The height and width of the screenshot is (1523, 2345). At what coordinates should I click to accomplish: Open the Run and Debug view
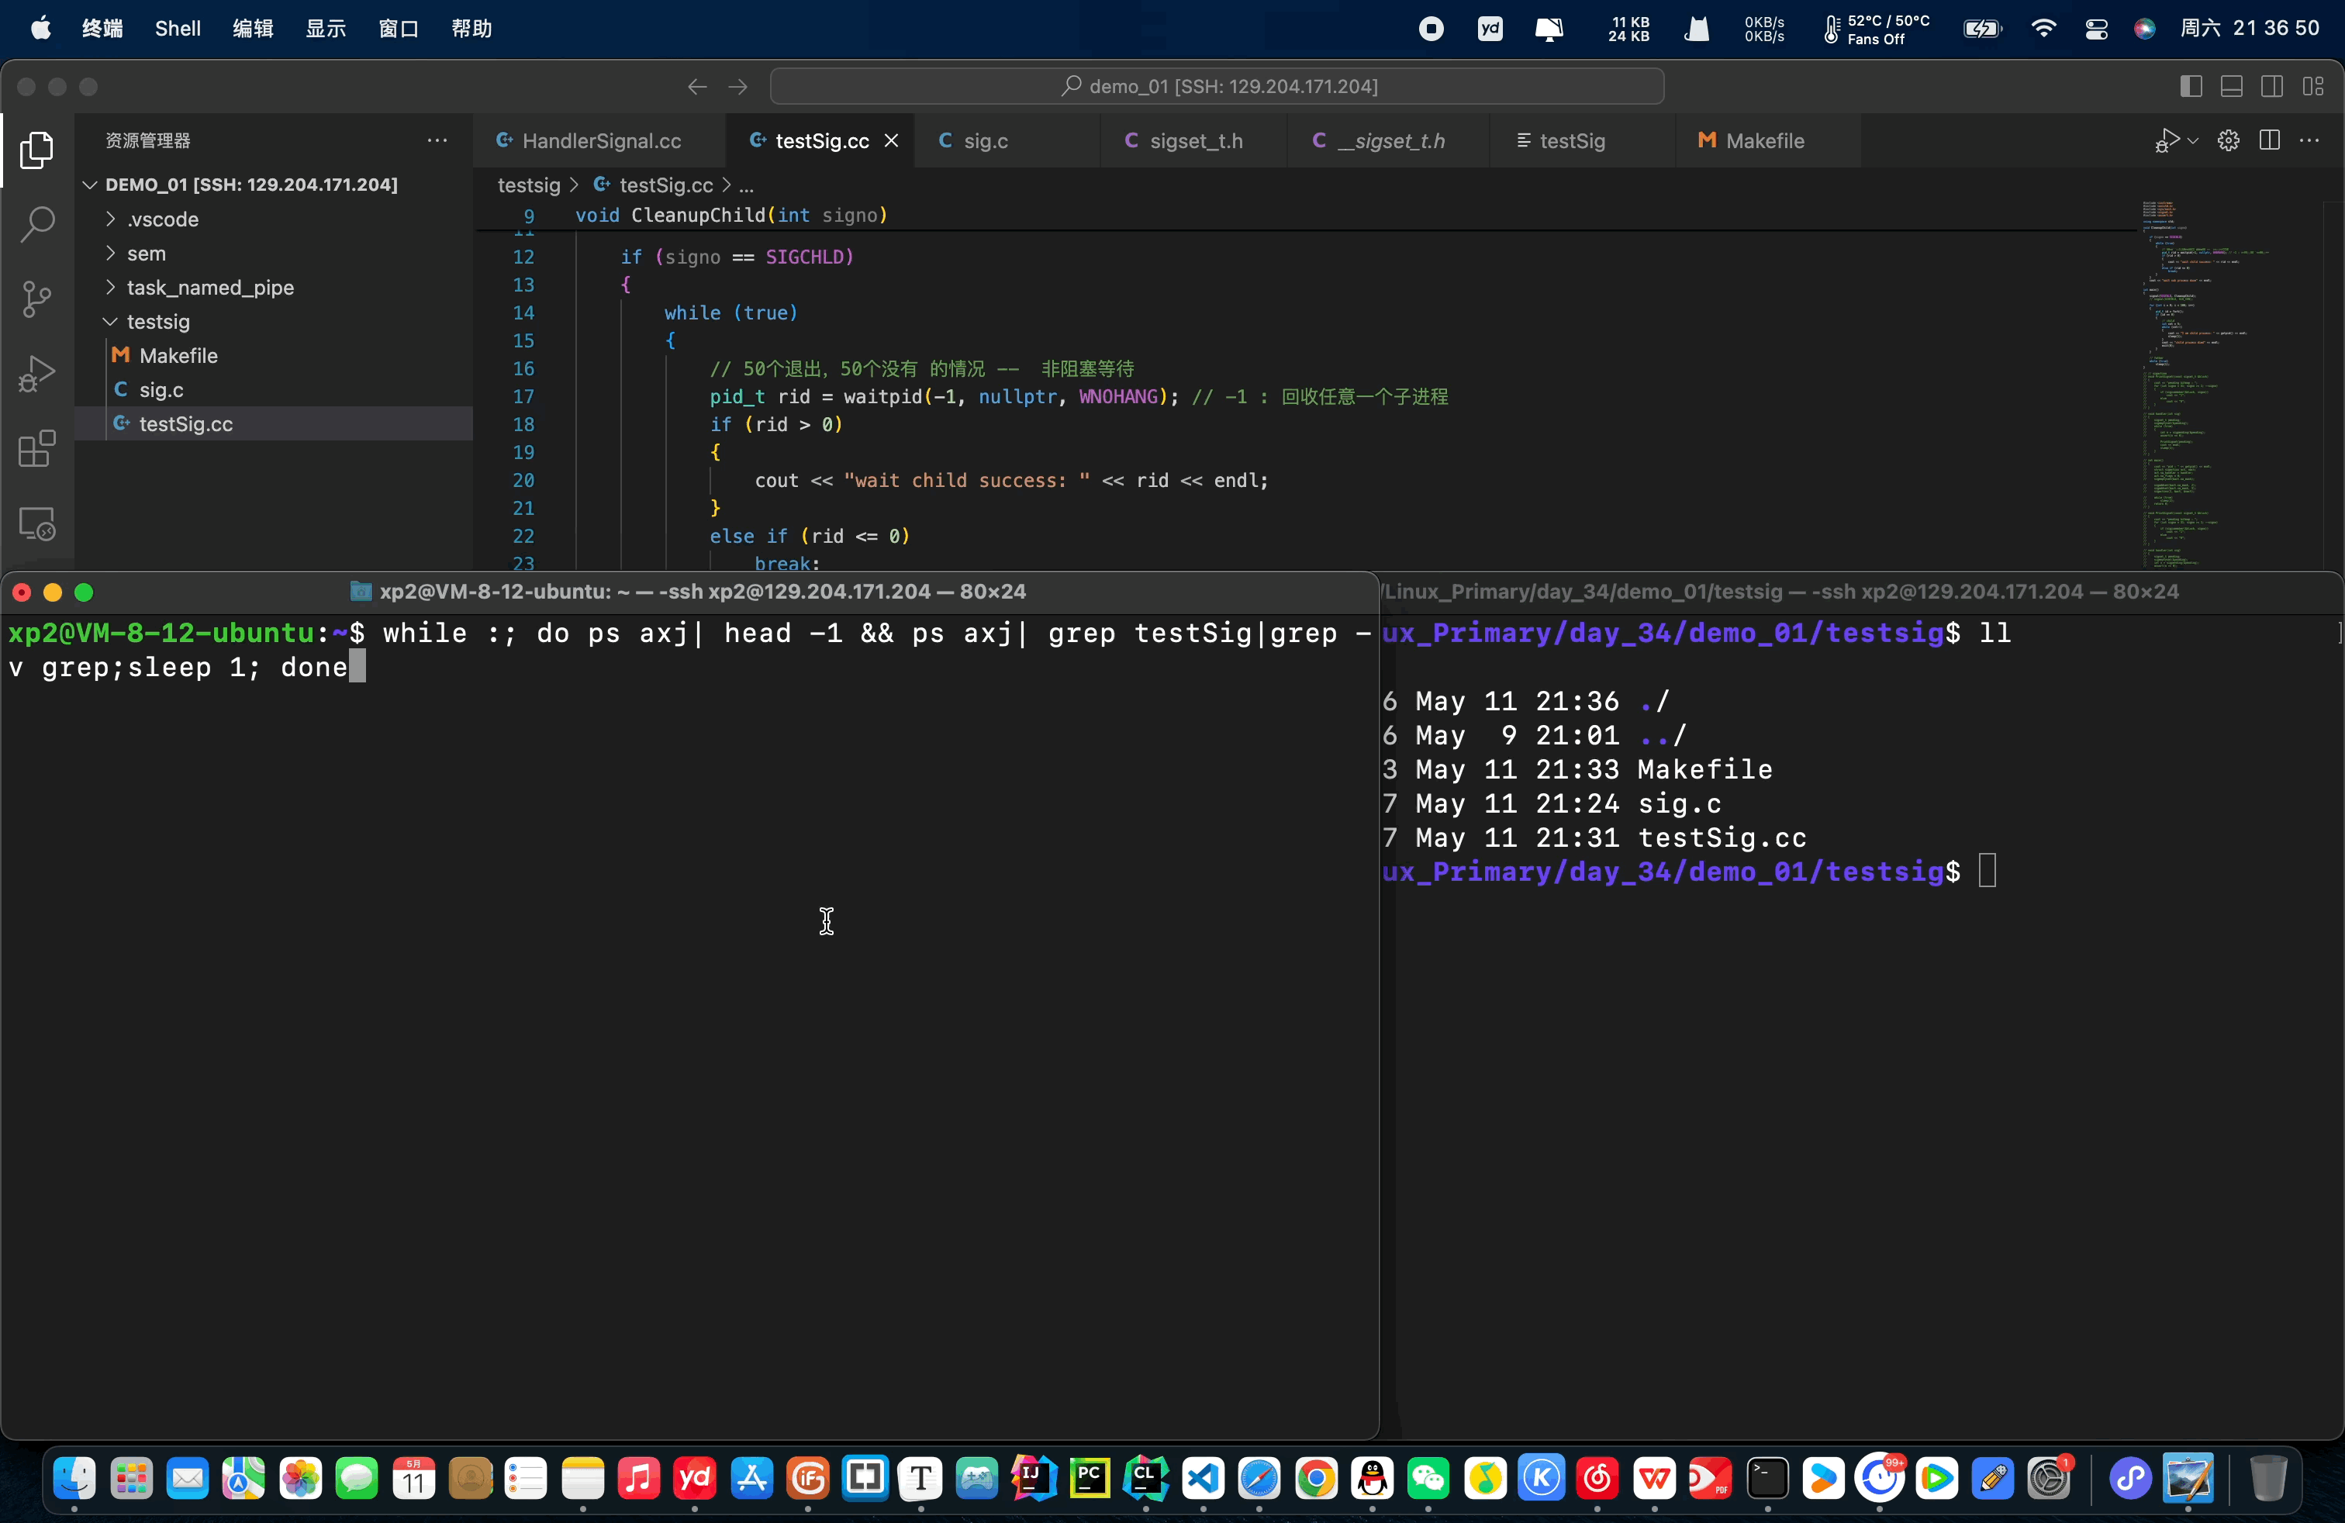coord(36,375)
